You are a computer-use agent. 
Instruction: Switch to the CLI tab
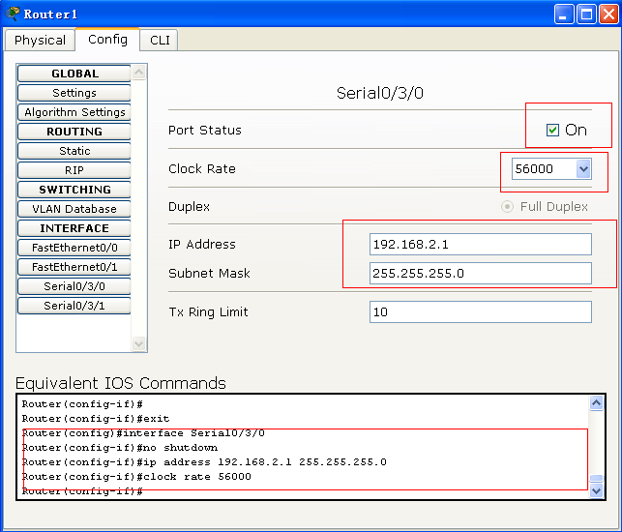[160, 40]
